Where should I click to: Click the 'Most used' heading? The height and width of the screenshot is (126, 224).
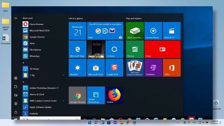pos(27,18)
